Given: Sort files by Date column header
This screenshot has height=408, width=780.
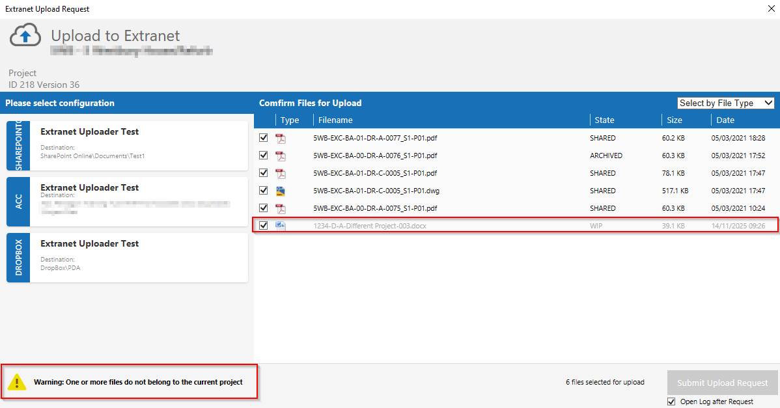Looking at the screenshot, I should pyautogui.click(x=725, y=120).
